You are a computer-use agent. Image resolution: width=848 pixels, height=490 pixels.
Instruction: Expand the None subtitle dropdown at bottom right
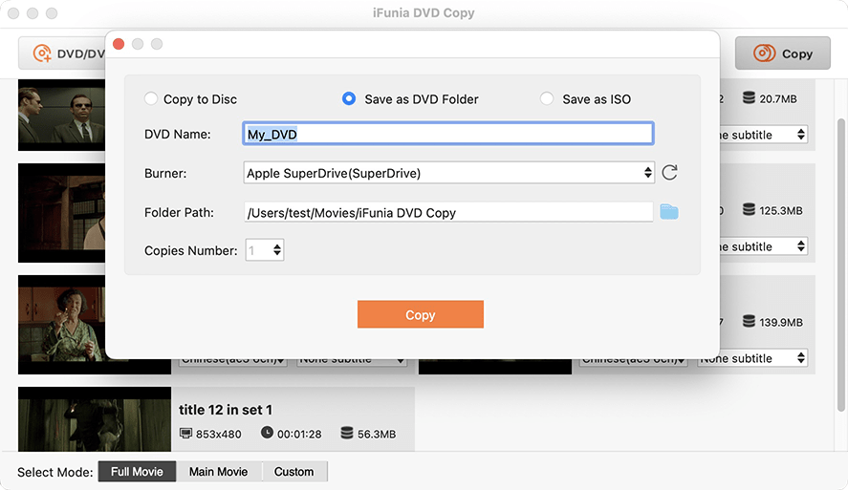click(x=752, y=358)
